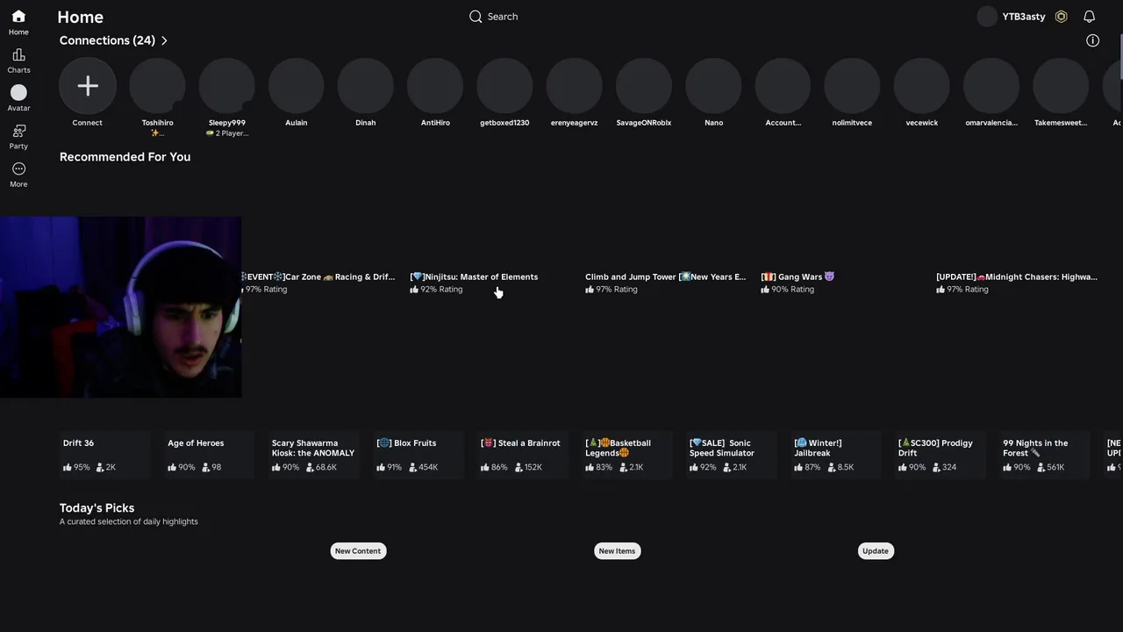Open the Connections (24) heading

coord(107,40)
